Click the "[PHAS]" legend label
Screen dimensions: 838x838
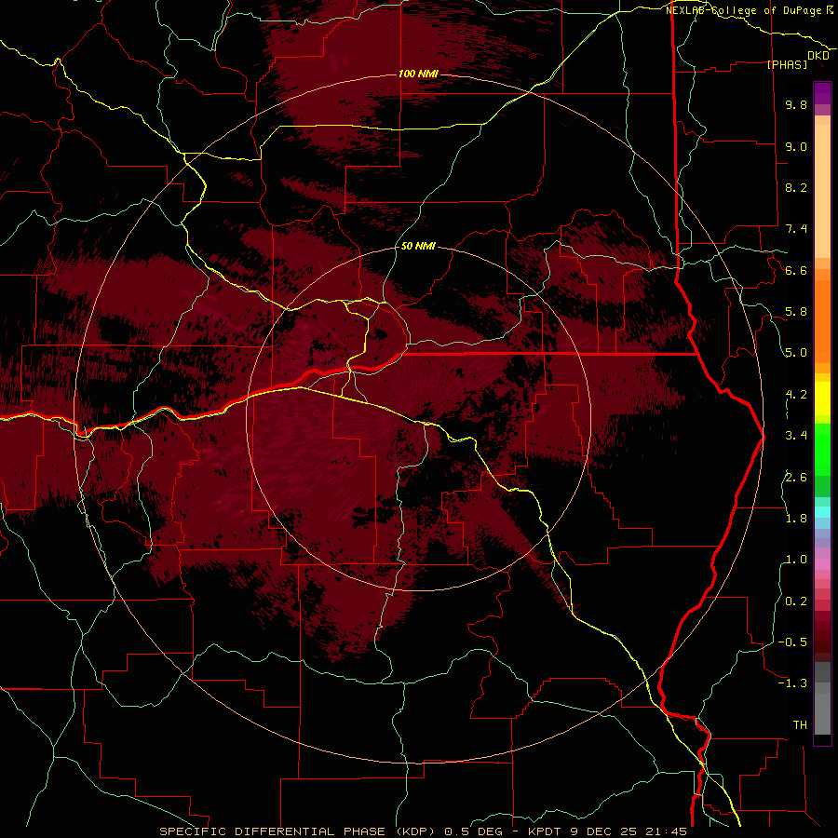tap(787, 65)
